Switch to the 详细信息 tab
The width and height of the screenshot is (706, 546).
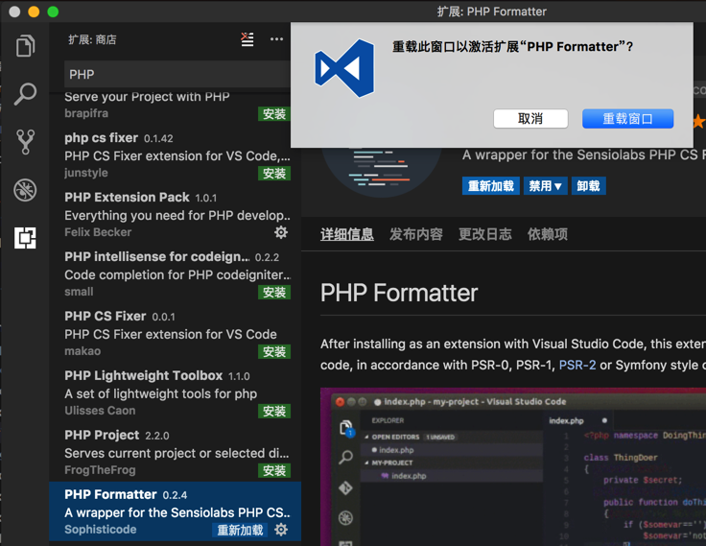(346, 234)
